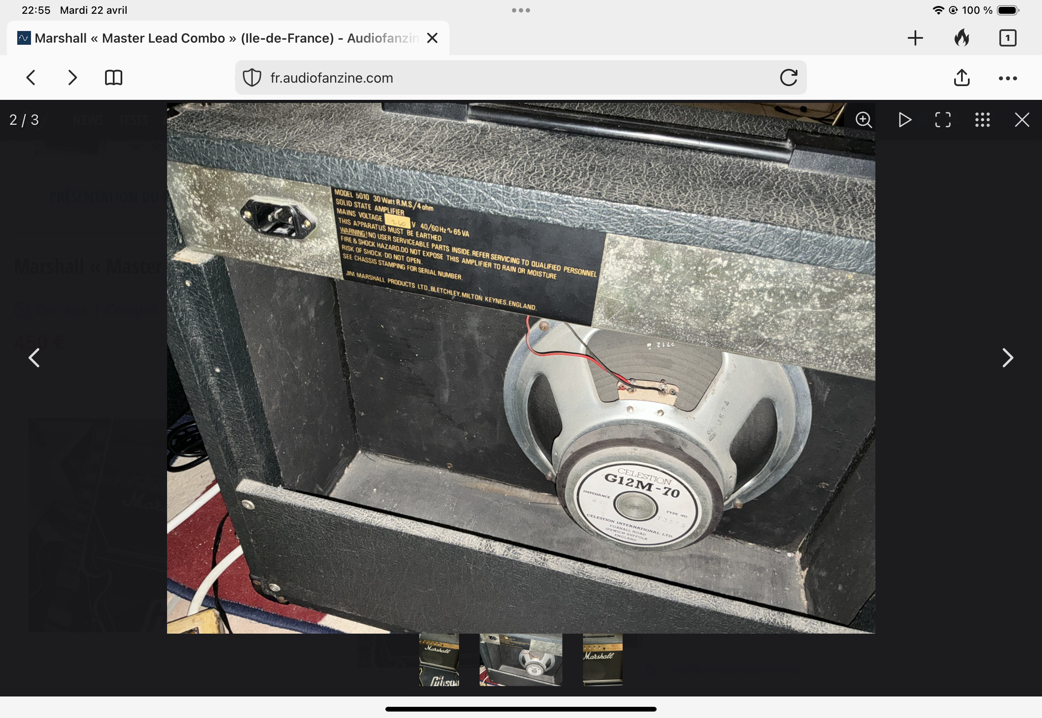1042x718 pixels.
Task: Go forward to the next page
Action: (72, 78)
